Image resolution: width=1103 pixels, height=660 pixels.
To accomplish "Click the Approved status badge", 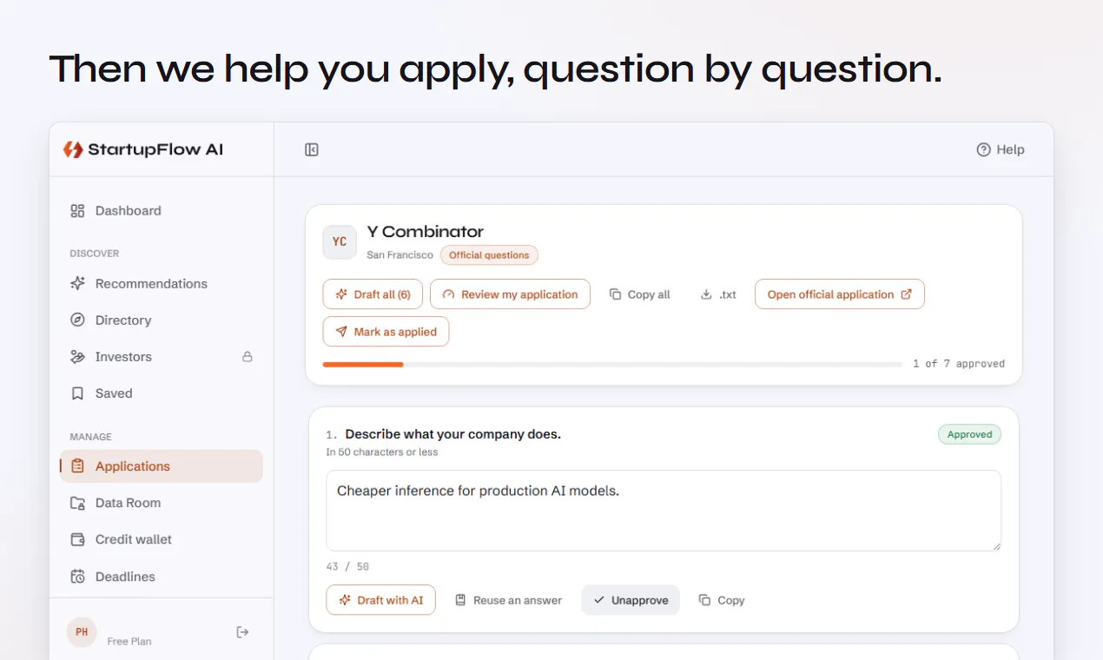I will (x=969, y=435).
